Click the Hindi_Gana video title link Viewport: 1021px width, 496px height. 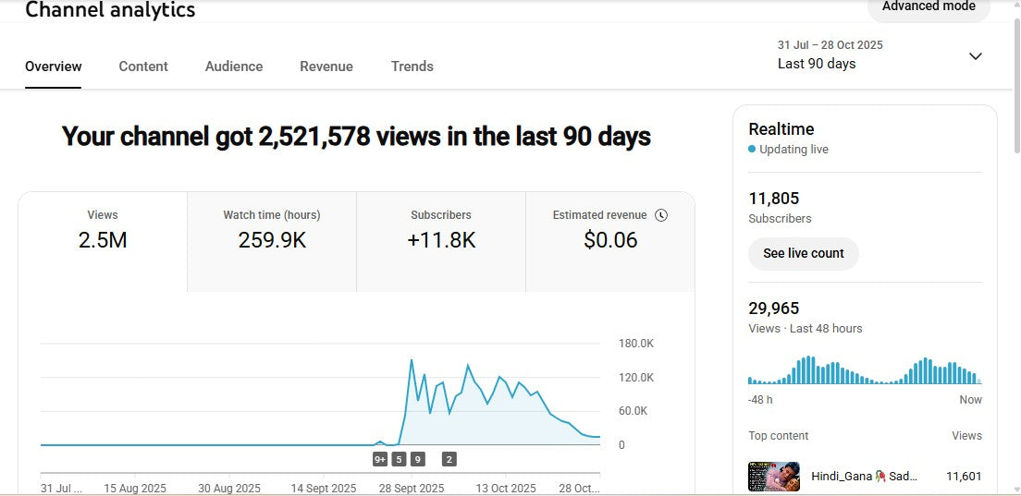point(864,477)
